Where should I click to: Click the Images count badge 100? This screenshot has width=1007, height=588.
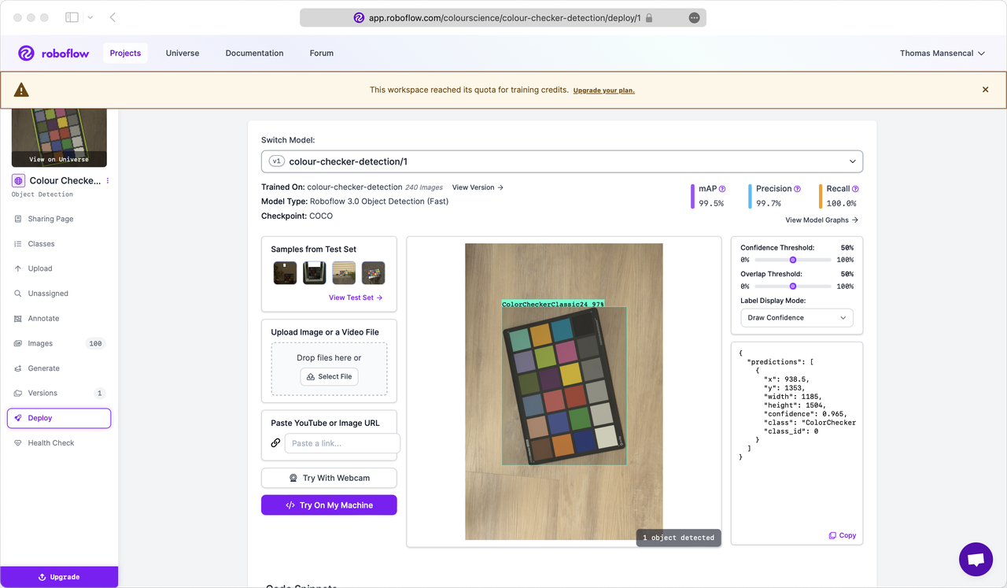click(x=95, y=343)
